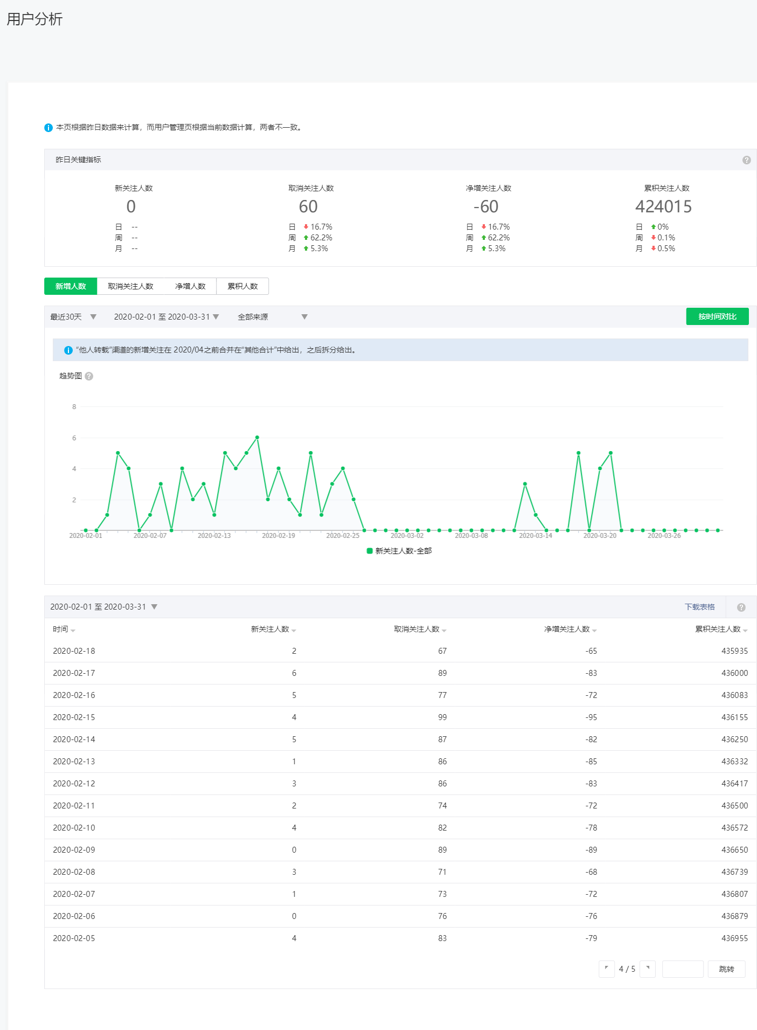The height and width of the screenshot is (1030, 757).
Task: Click the 2020-02-15 row date
Action: 74,717
